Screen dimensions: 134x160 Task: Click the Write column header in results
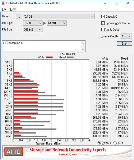[105, 58]
